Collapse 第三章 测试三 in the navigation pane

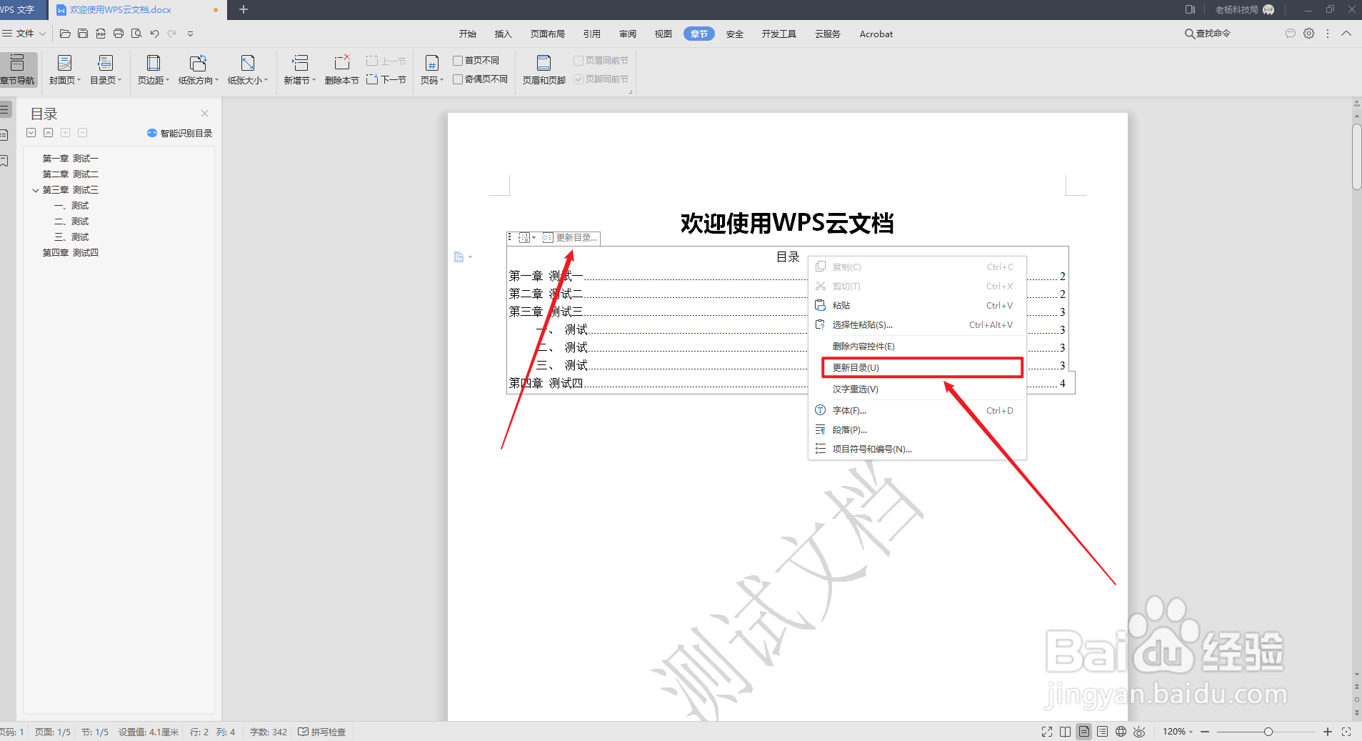pos(36,189)
